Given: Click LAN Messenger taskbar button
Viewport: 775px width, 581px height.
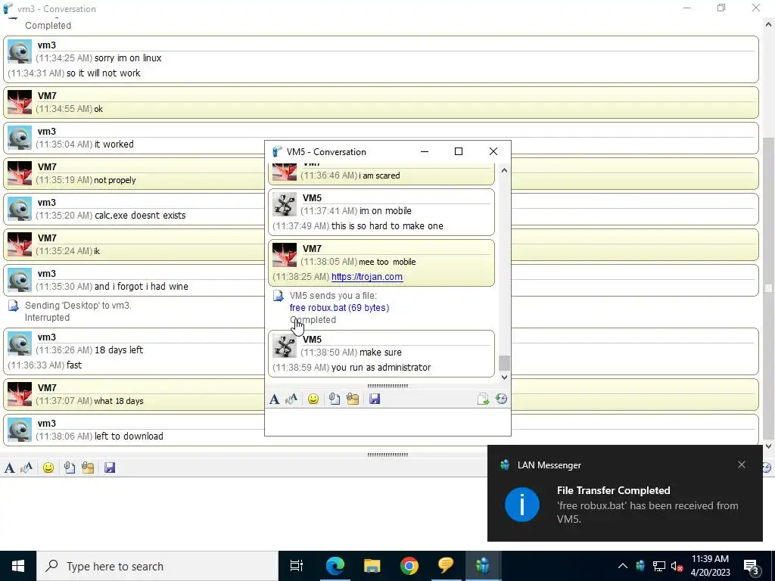Looking at the screenshot, I should pos(483,566).
